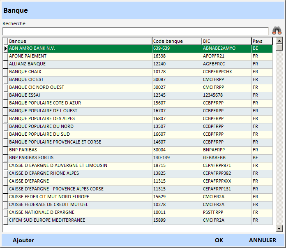Image resolution: width=286 pixels, height=248 pixels.
Task: Click the BIC cell CEPAFRPP382
Action: tap(227, 173)
